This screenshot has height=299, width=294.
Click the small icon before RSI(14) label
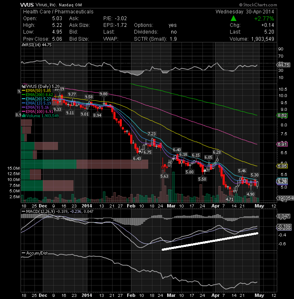pyautogui.click(x=24, y=45)
